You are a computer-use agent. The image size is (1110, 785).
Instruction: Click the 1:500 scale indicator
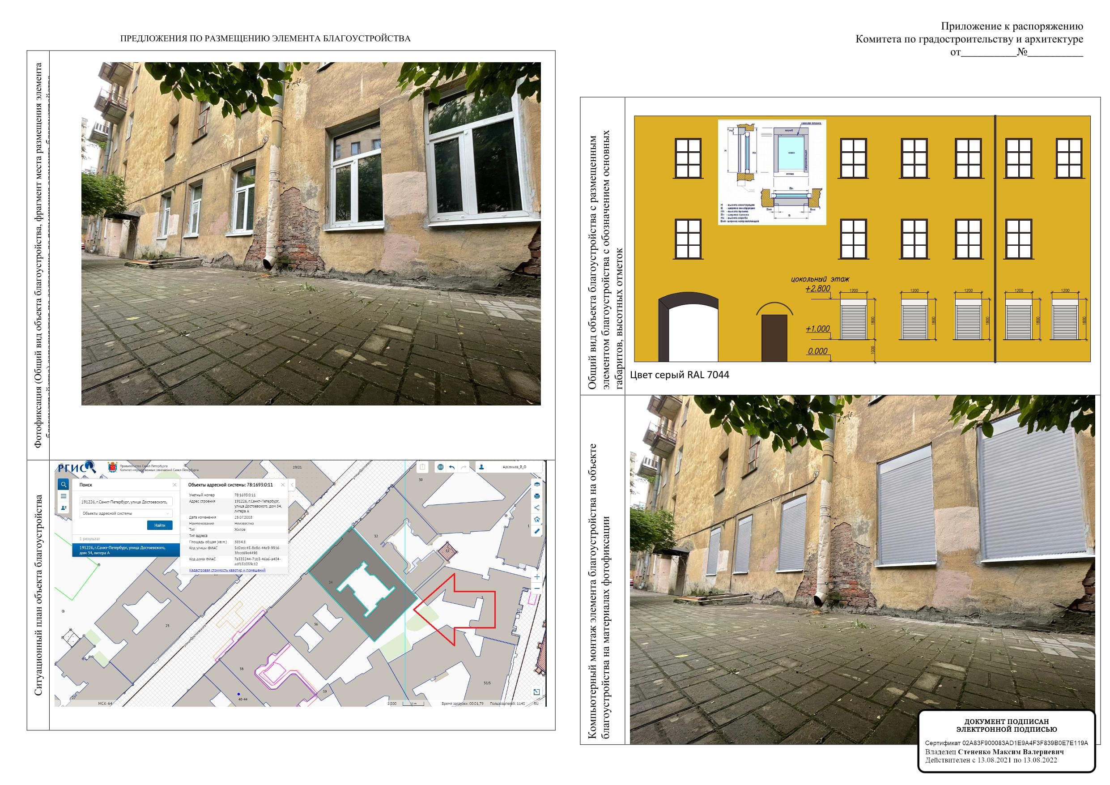[x=391, y=703]
